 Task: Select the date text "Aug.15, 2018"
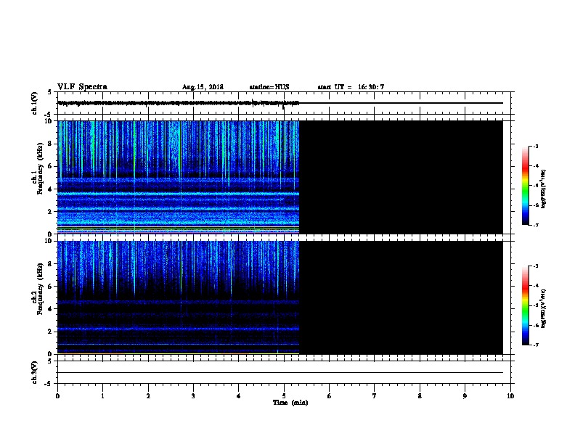coord(203,87)
